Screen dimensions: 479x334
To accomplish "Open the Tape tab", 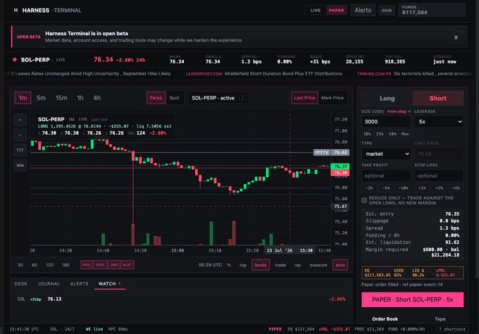I will 440,319.
